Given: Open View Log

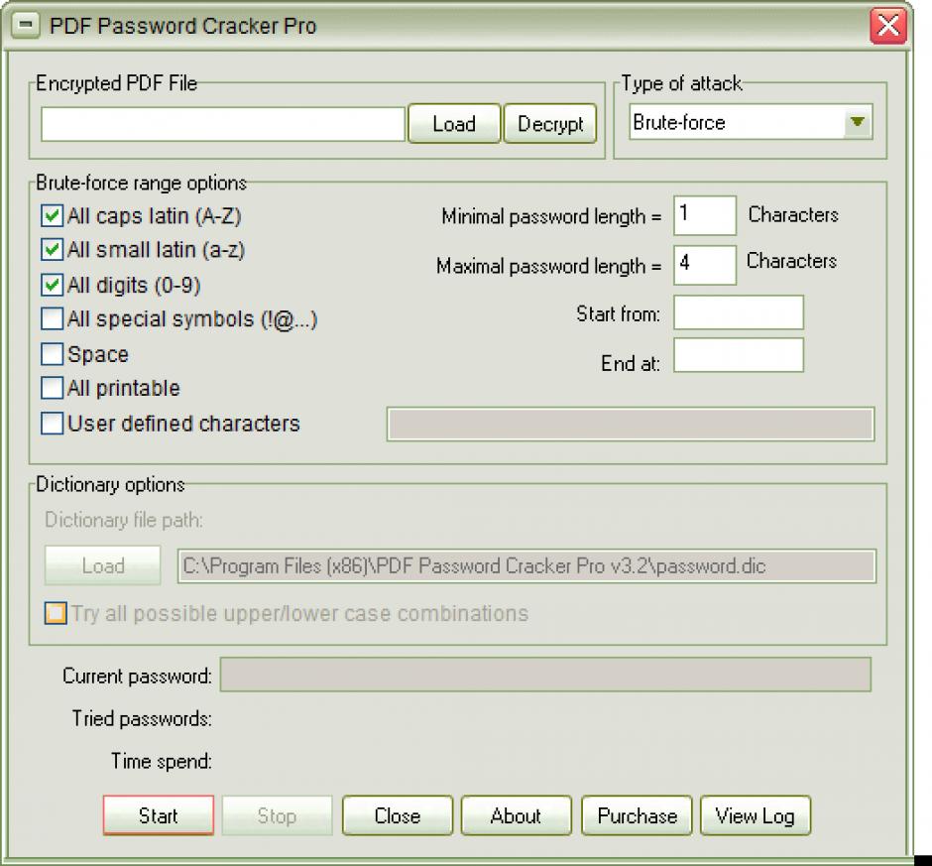Looking at the screenshot, I should coord(756,815).
